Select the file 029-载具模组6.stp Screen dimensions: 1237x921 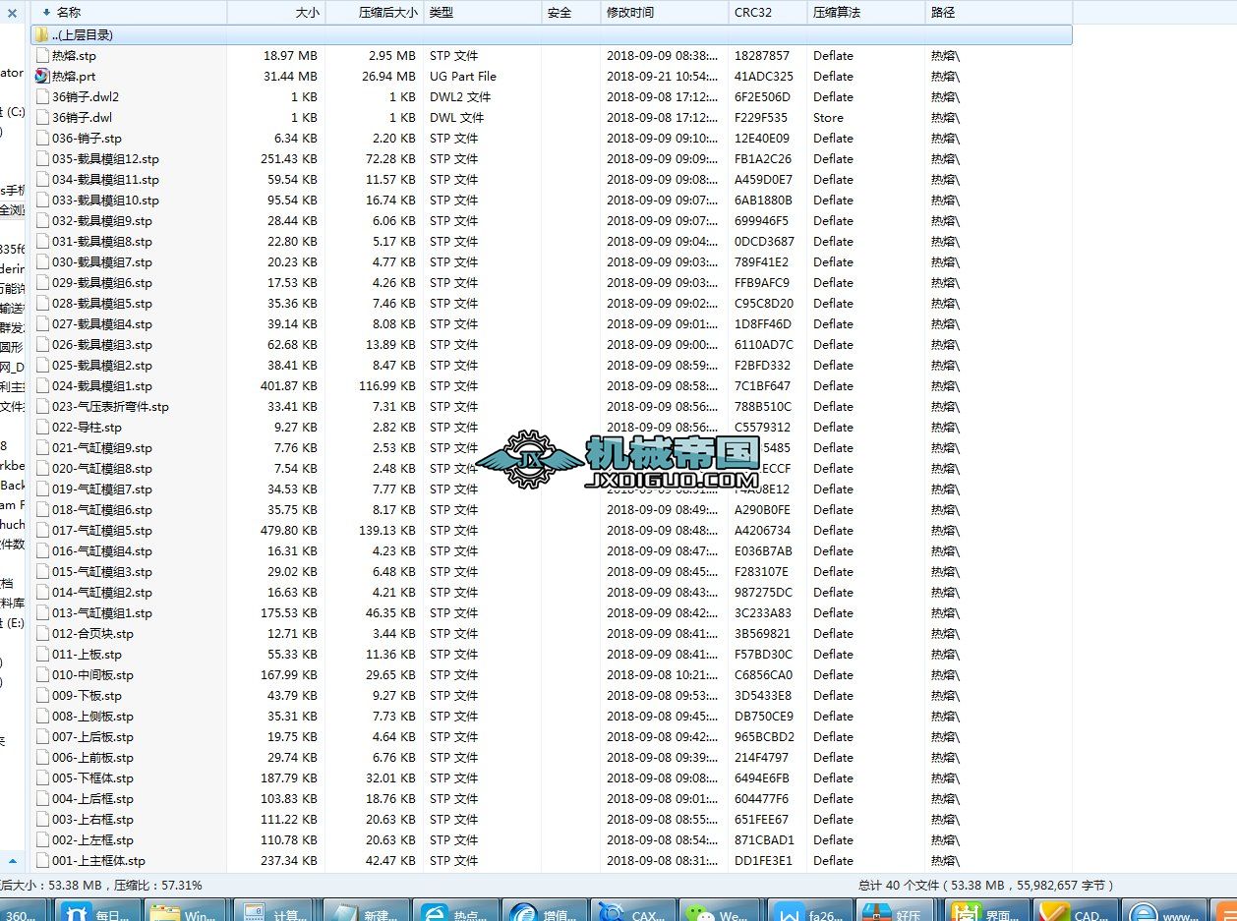point(102,282)
